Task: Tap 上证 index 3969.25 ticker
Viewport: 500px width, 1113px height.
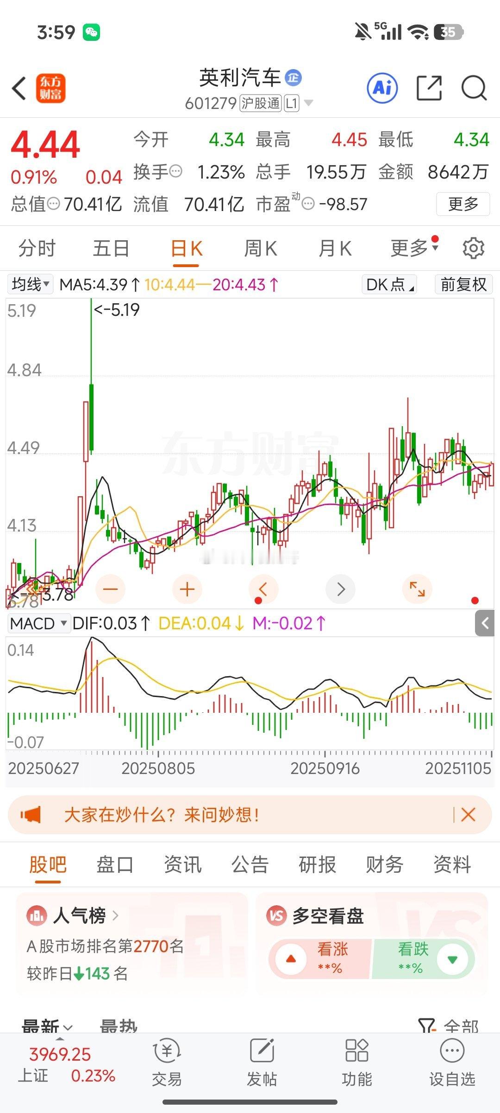Action: tap(66, 1065)
